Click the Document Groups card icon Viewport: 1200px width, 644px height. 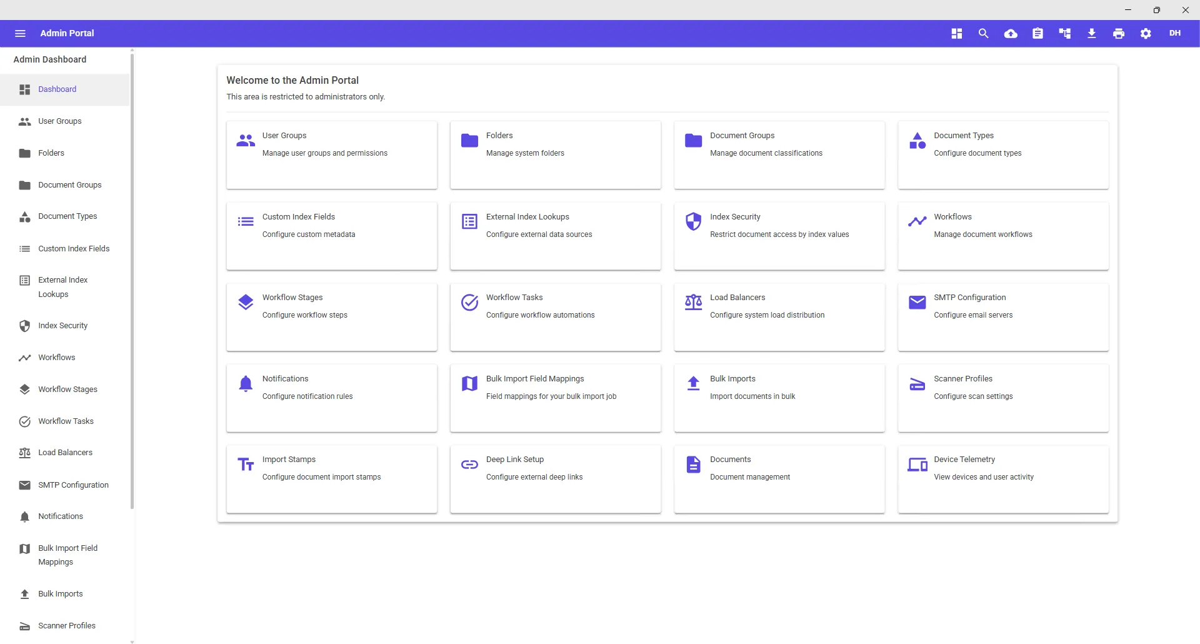click(693, 141)
